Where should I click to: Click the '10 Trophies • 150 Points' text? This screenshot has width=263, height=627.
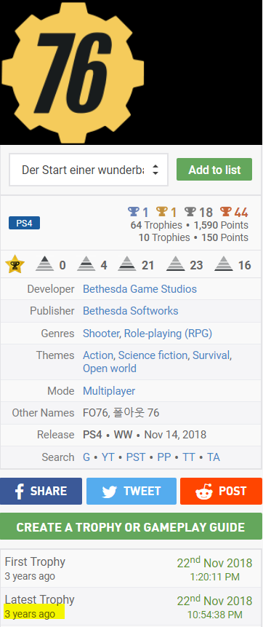193,237
